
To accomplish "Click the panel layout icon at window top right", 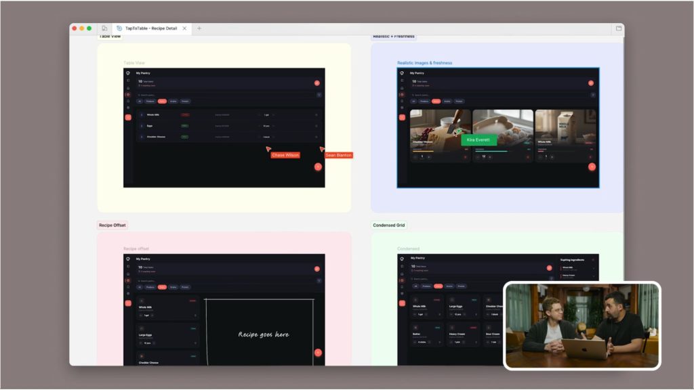I will (618, 28).
